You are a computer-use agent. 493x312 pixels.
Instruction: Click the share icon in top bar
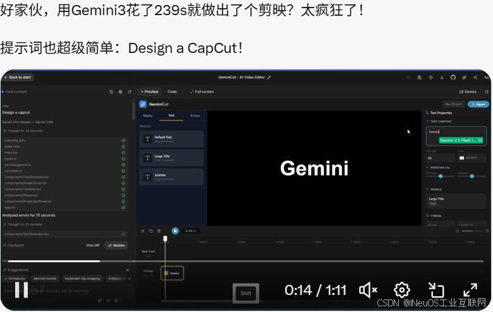(475, 77)
